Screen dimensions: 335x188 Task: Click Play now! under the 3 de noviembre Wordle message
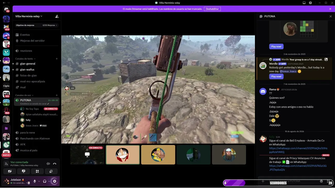pos(276,77)
